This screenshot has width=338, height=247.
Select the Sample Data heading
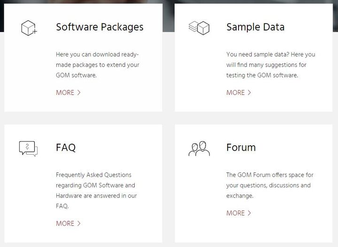[255, 27]
